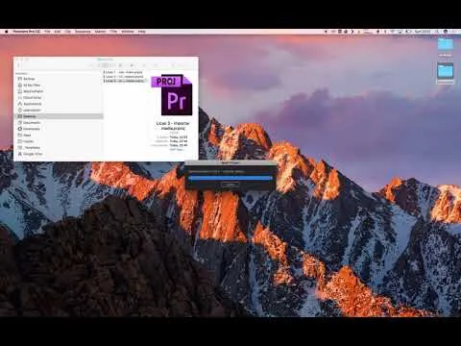This screenshot has height=346, width=461.
Task: Select the second project file in the list
Action: (123, 77)
